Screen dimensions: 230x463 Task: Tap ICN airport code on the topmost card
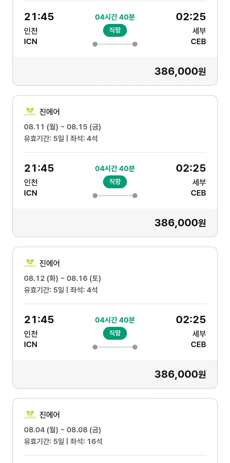click(31, 41)
